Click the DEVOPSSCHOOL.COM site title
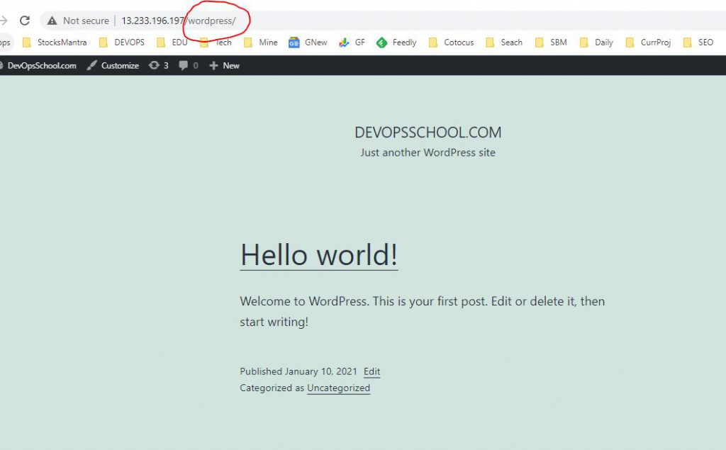726x450 pixels. (x=428, y=133)
